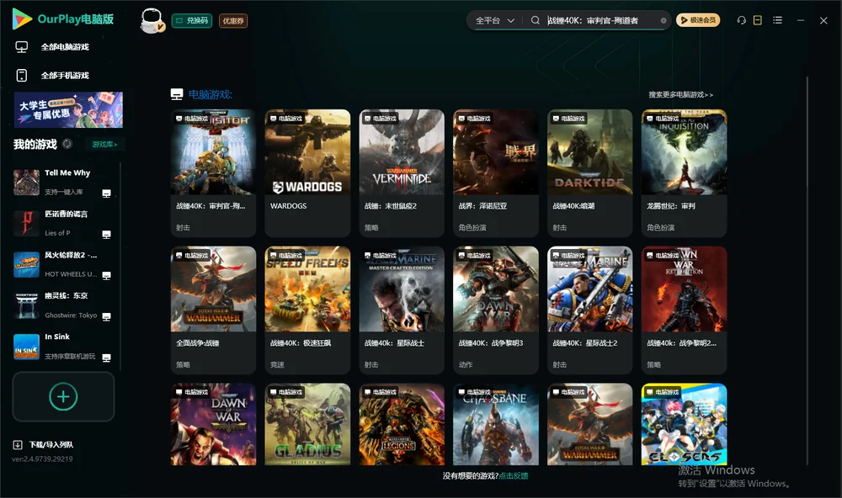Click the OurPlay logo icon
842x498 pixels.
[x=22, y=19]
